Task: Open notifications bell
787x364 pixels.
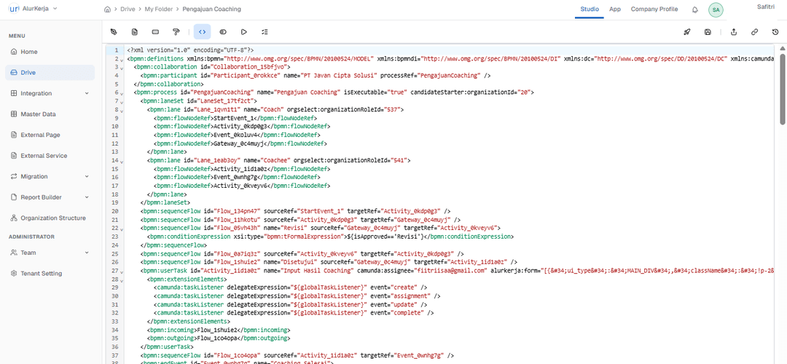Action: coord(695,9)
